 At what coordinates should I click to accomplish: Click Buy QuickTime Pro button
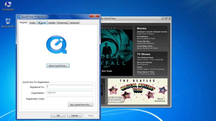80,105
